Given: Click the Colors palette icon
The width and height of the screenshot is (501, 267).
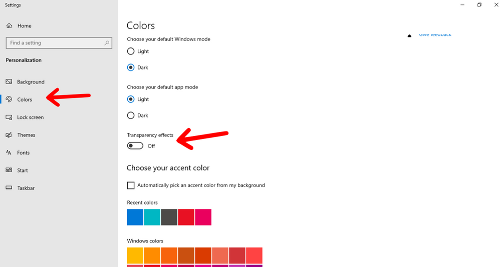Looking at the screenshot, I should click(9, 99).
